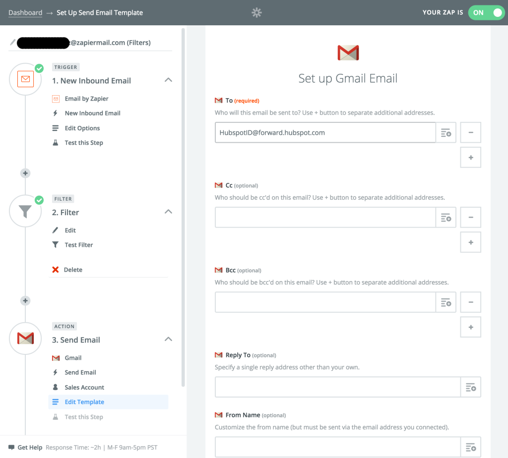The width and height of the screenshot is (508, 458).
Task: Click the Set up Gmail Email heading
Action: (x=348, y=78)
